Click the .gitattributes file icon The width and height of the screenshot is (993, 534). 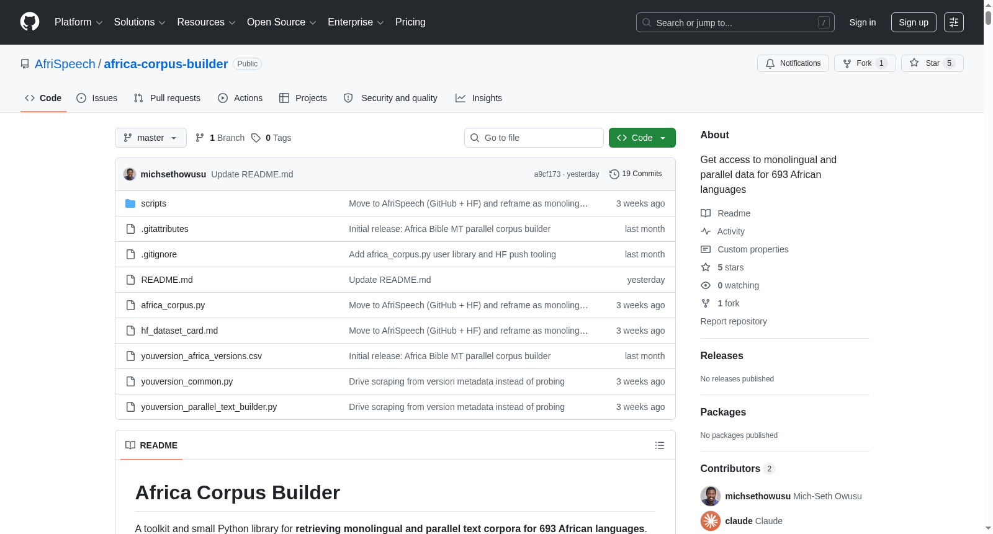[130, 229]
